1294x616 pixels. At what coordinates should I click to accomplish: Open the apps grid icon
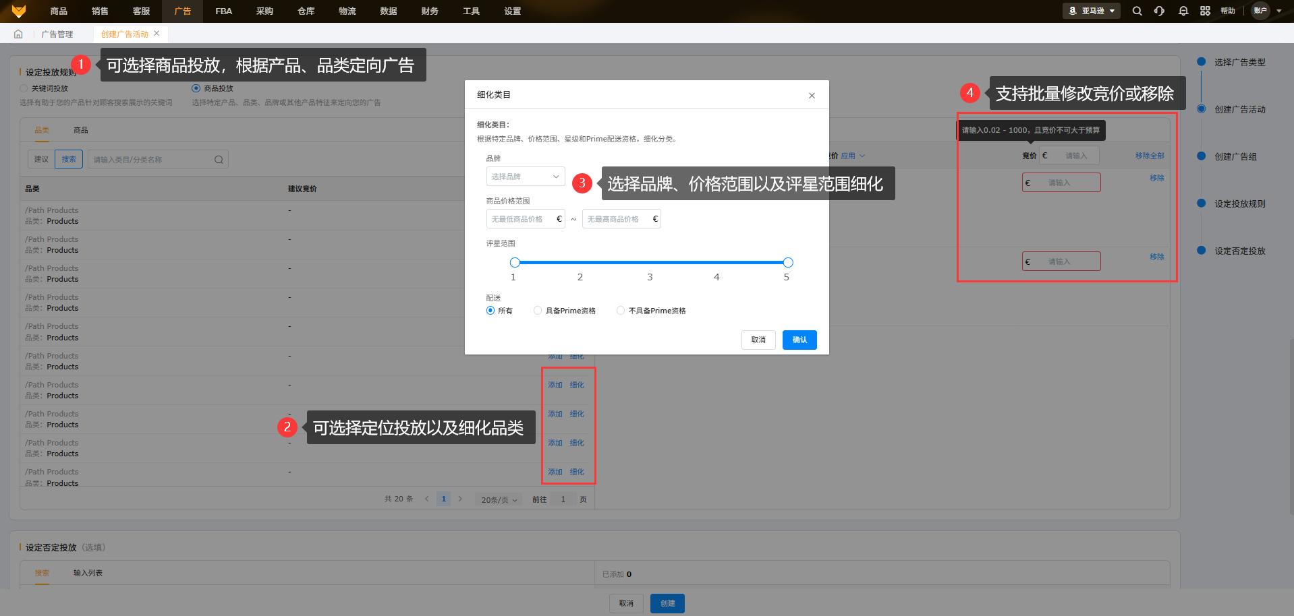point(1205,11)
